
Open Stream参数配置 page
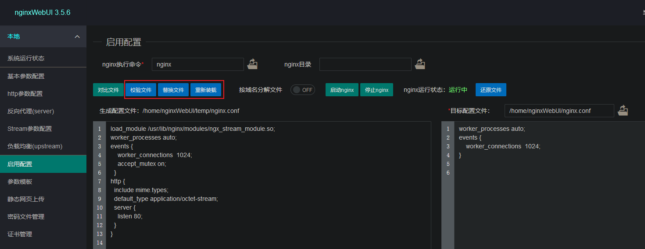[29, 129]
